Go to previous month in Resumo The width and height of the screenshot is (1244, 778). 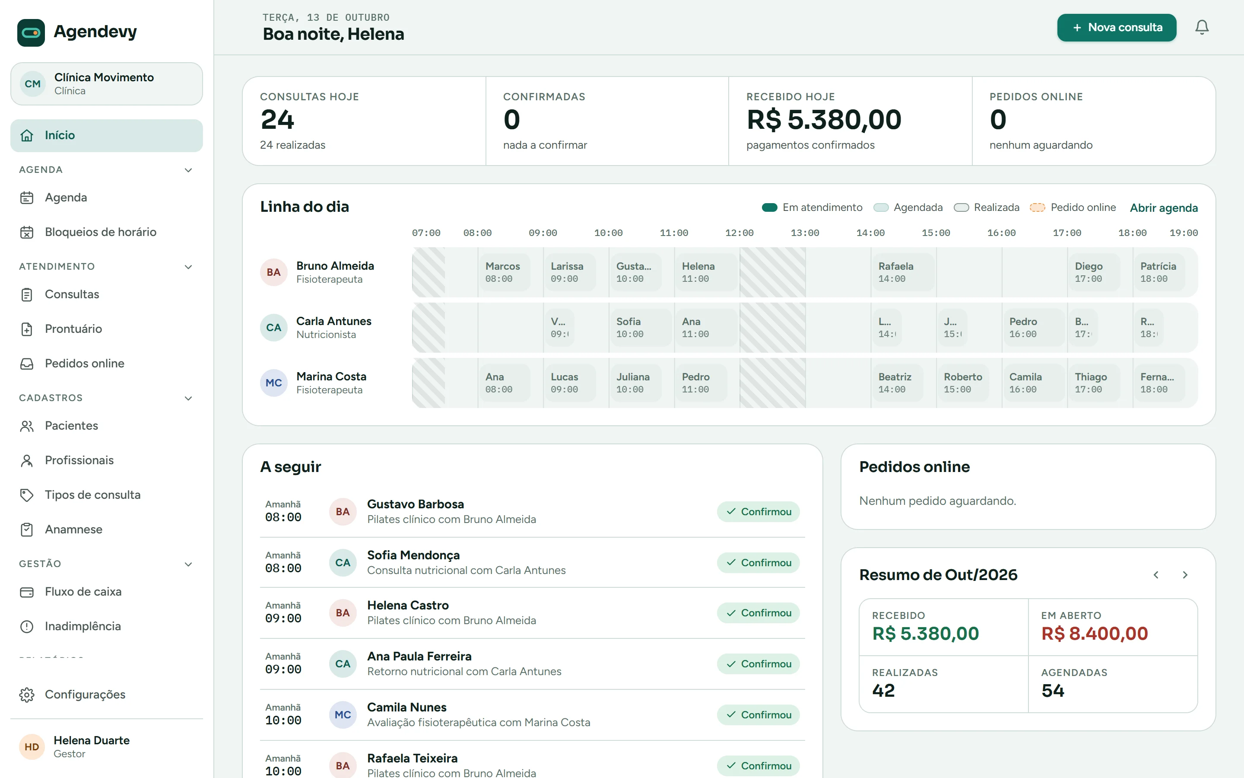tap(1156, 575)
